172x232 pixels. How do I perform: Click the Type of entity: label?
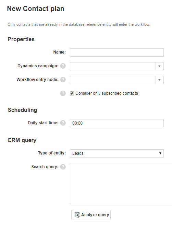point(52,153)
